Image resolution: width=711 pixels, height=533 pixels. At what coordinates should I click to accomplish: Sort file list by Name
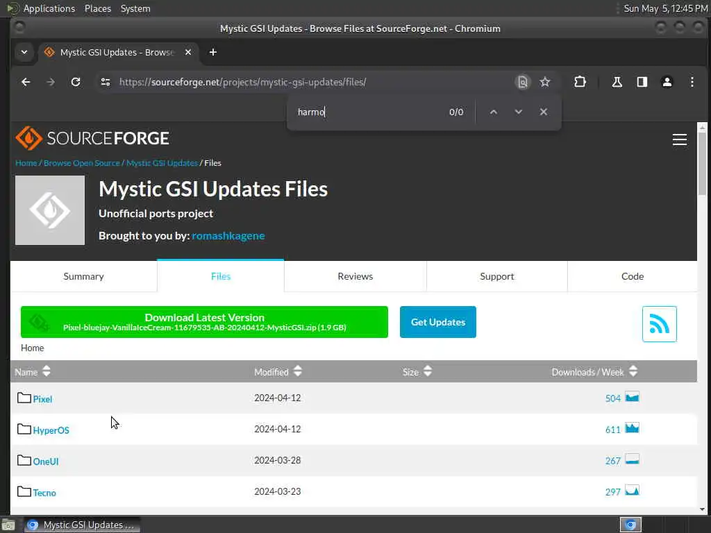coord(33,372)
